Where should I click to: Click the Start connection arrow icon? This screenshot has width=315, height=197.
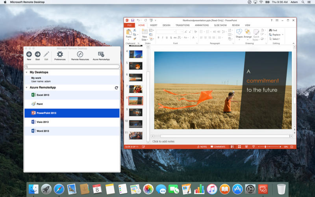[x=37, y=54]
